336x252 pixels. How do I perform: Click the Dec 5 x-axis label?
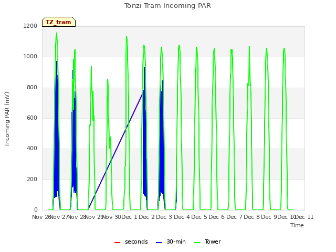pos(199,217)
